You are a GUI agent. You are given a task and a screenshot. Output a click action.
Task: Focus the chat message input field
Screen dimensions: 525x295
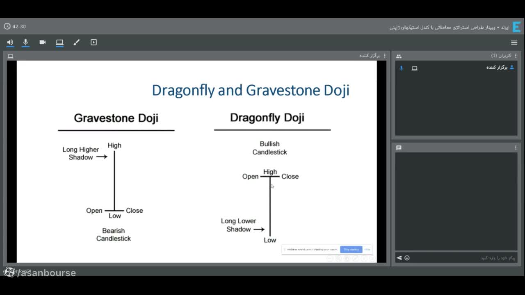(x=464, y=258)
